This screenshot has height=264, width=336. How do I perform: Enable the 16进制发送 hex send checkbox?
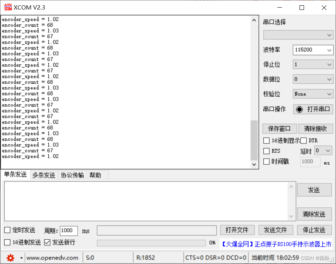pos(7,242)
